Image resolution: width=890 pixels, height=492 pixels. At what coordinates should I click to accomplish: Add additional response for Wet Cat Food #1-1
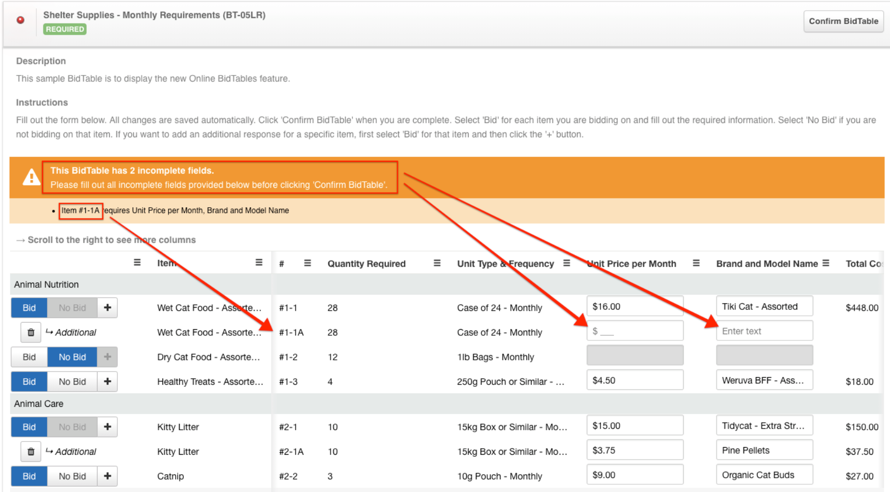pos(107,308)
